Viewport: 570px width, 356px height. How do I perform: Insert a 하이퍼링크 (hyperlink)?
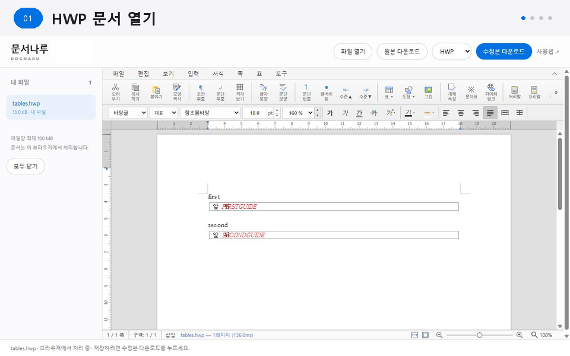(491, 92)
